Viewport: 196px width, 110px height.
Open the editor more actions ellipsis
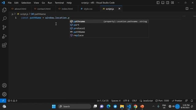pos(192,9)
